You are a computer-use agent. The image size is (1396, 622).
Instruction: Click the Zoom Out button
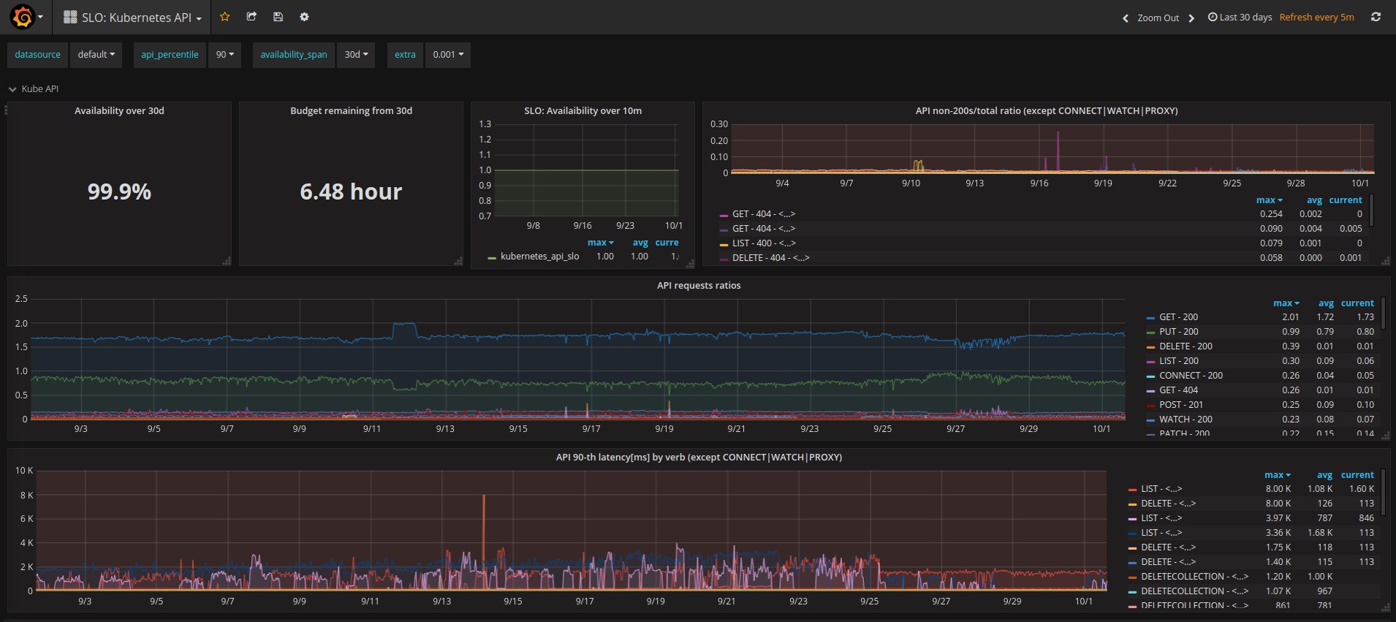(x=1158, y=18)
